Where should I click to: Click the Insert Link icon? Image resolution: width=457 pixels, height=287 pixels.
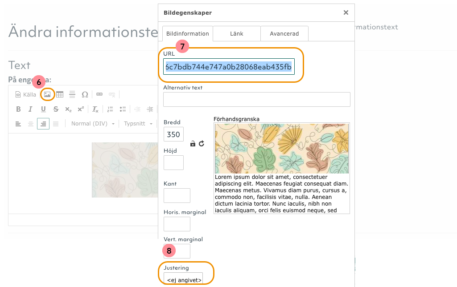tap(99, 94)
